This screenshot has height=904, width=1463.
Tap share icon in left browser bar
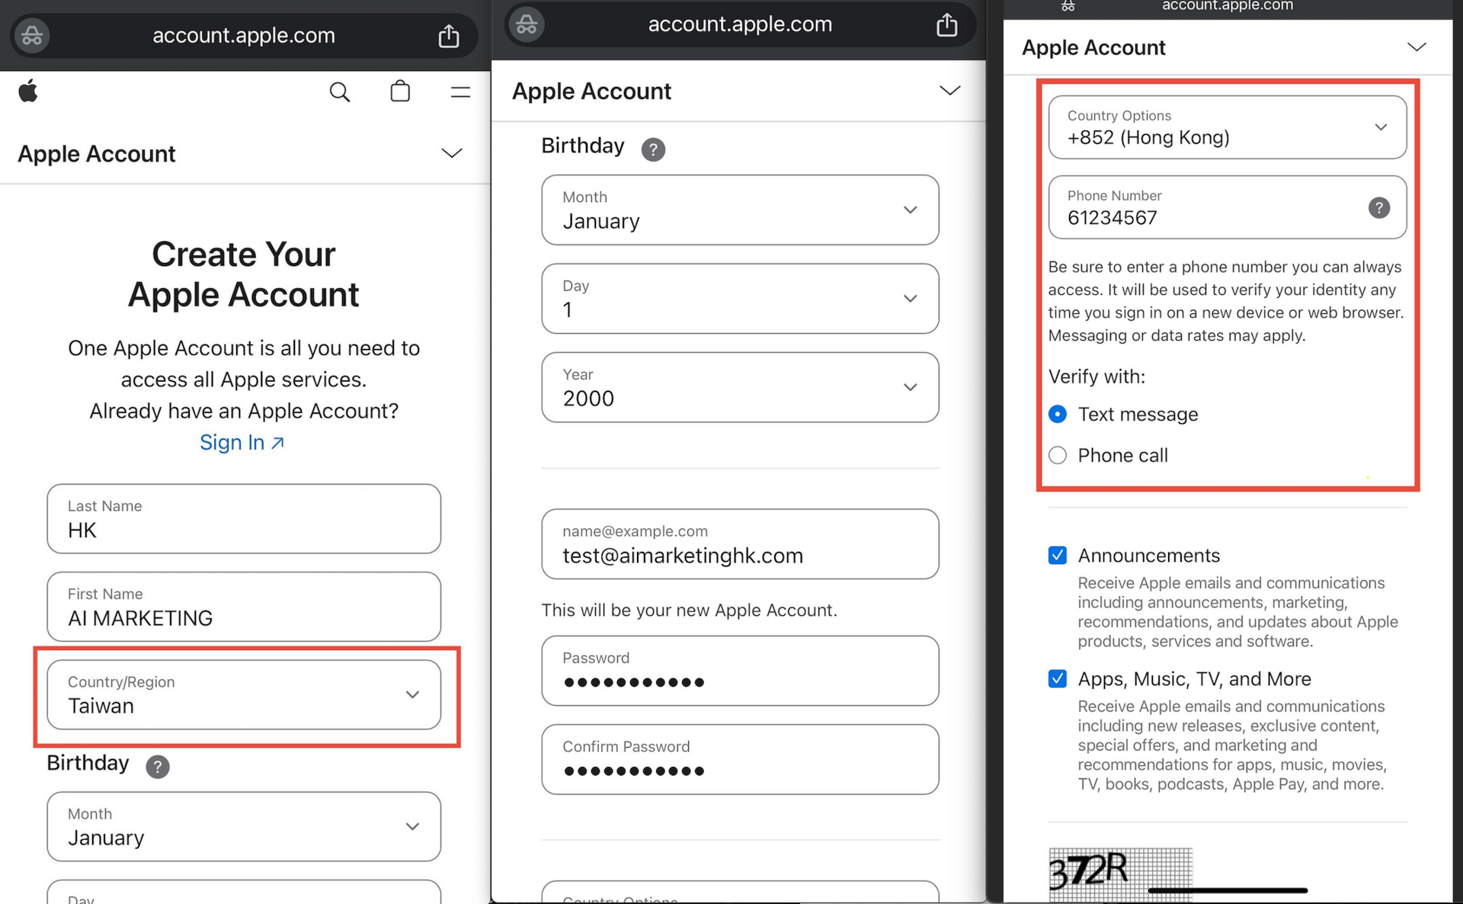click(449, 36)
